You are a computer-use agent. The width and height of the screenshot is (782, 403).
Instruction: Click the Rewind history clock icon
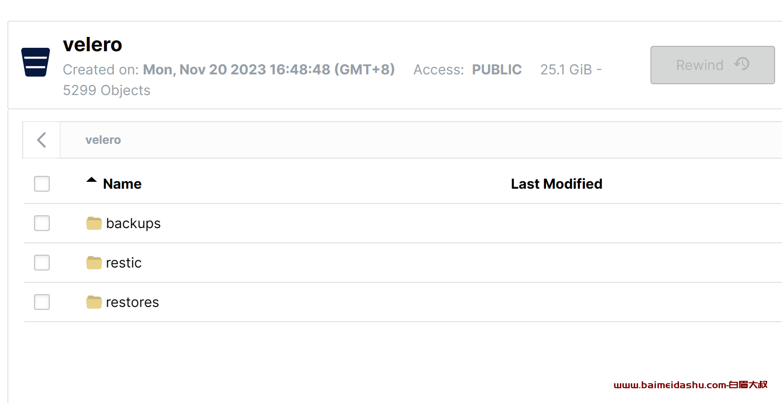(742, 64)
